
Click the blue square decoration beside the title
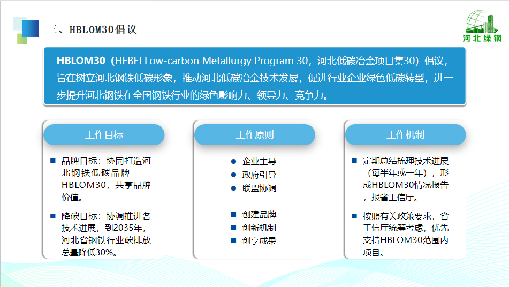point(30,28)
